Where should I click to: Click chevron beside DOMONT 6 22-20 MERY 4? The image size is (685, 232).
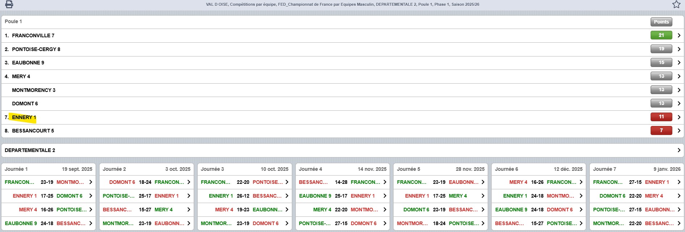[679, 196]
